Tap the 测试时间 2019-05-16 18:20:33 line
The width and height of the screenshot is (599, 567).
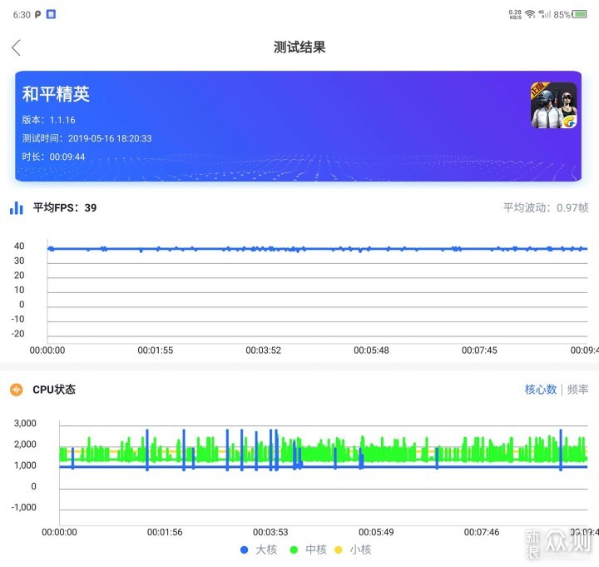tap(87, 138)
